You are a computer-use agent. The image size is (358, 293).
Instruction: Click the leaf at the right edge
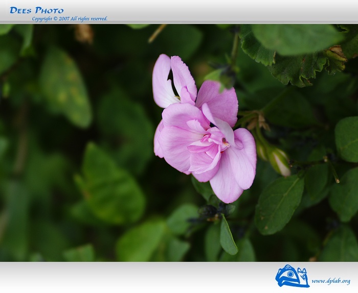click(x=347, y=139)
